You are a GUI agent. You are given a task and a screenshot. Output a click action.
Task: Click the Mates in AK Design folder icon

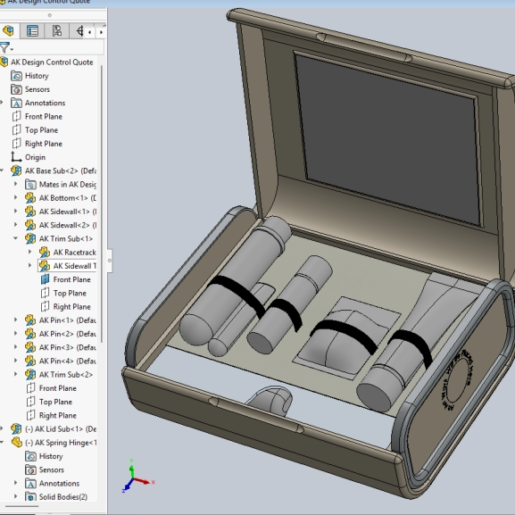click(30, 185)
